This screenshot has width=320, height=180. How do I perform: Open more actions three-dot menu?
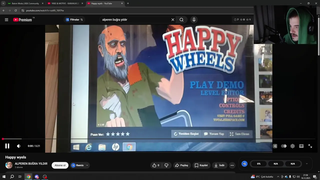click(x=232, y=165)
